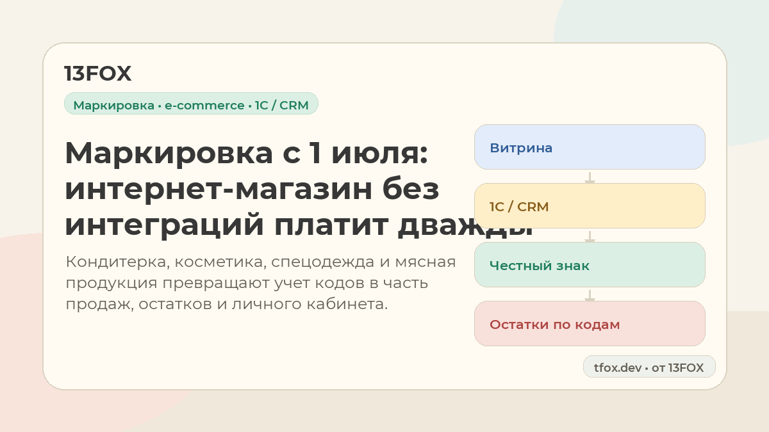Viewport: 769px width, 432px height.
Task: Click the 13FOX logo text
Action: point(97,74)
